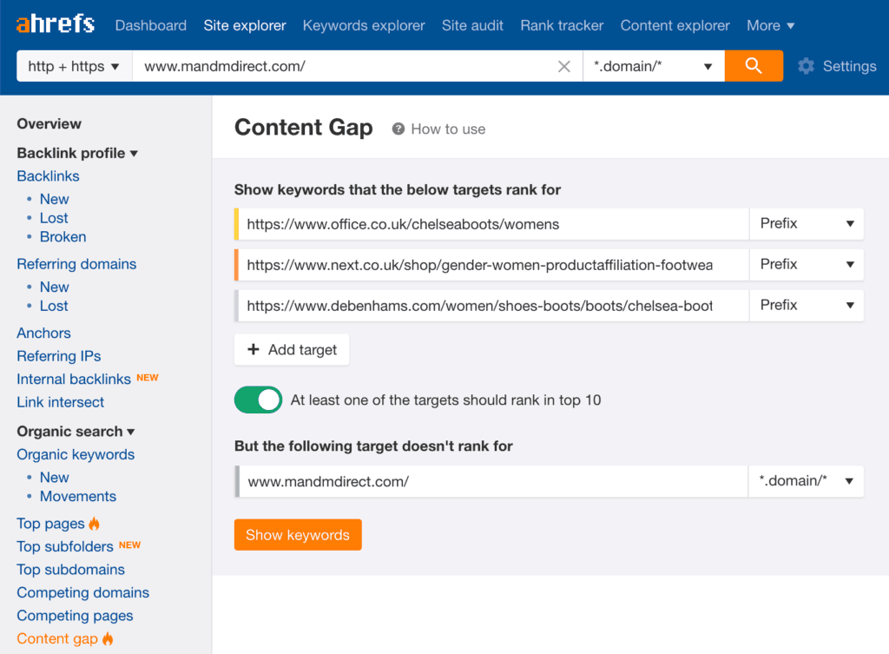Open Competing pages report
The height and width of the screenshot is (654, 889).
click(75, 616)
